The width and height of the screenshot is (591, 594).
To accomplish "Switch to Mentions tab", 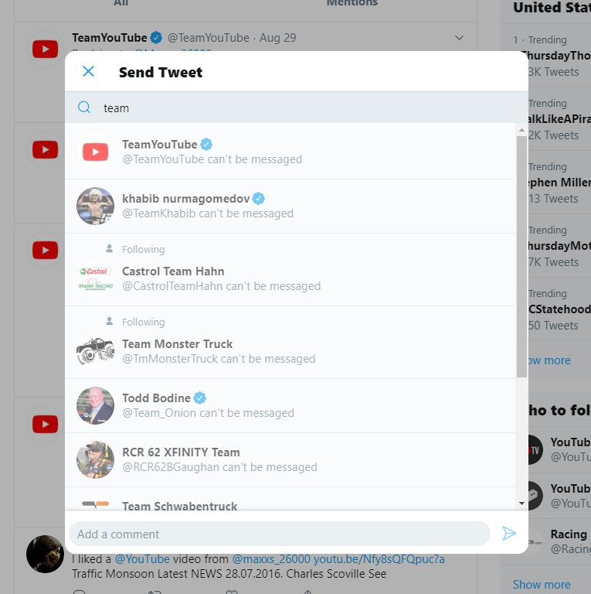I will point(352,3).
